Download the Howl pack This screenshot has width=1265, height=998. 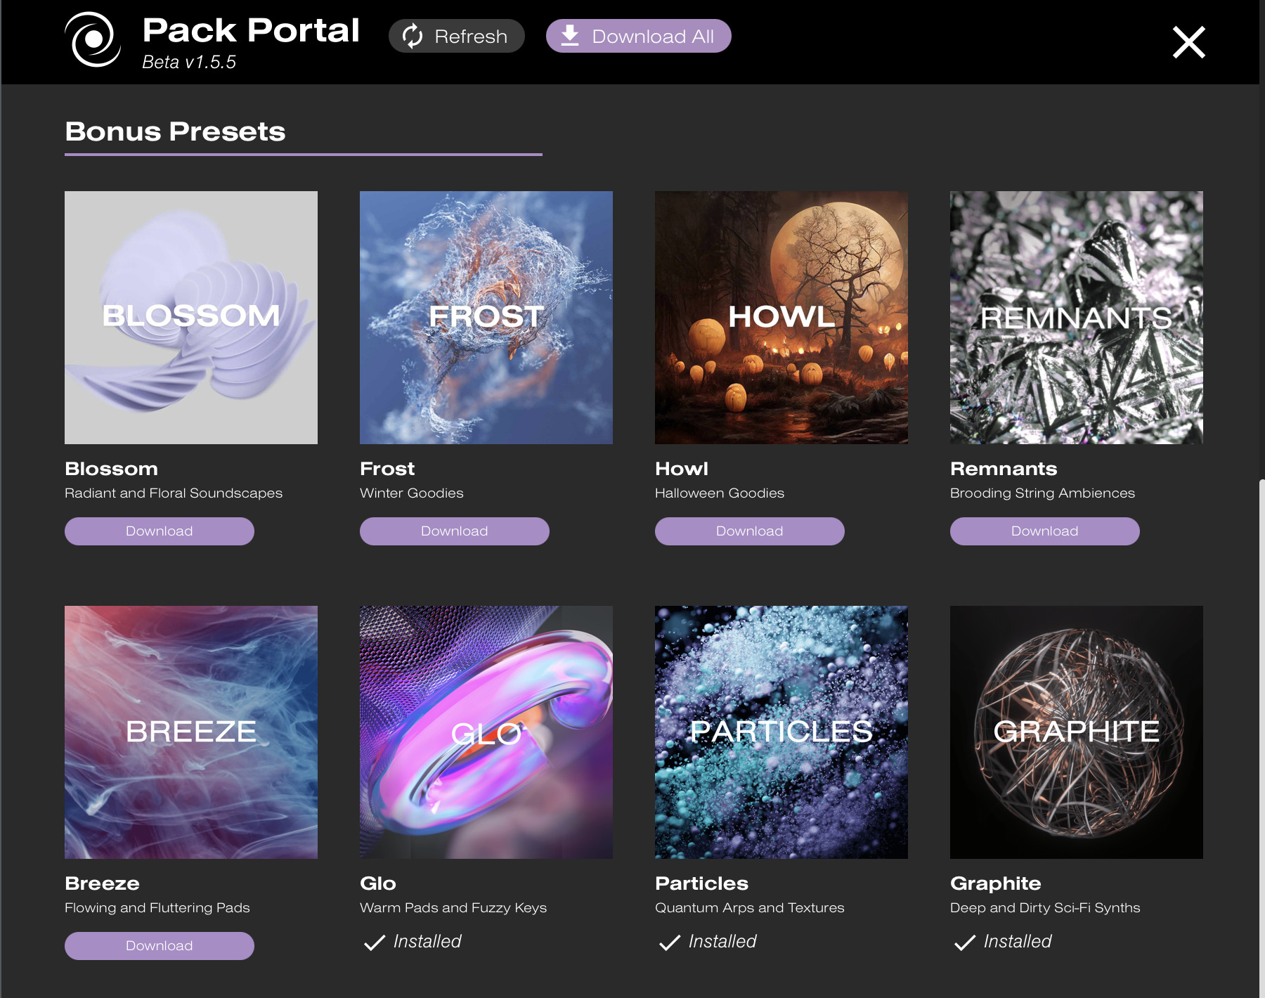tap(750, 531)
